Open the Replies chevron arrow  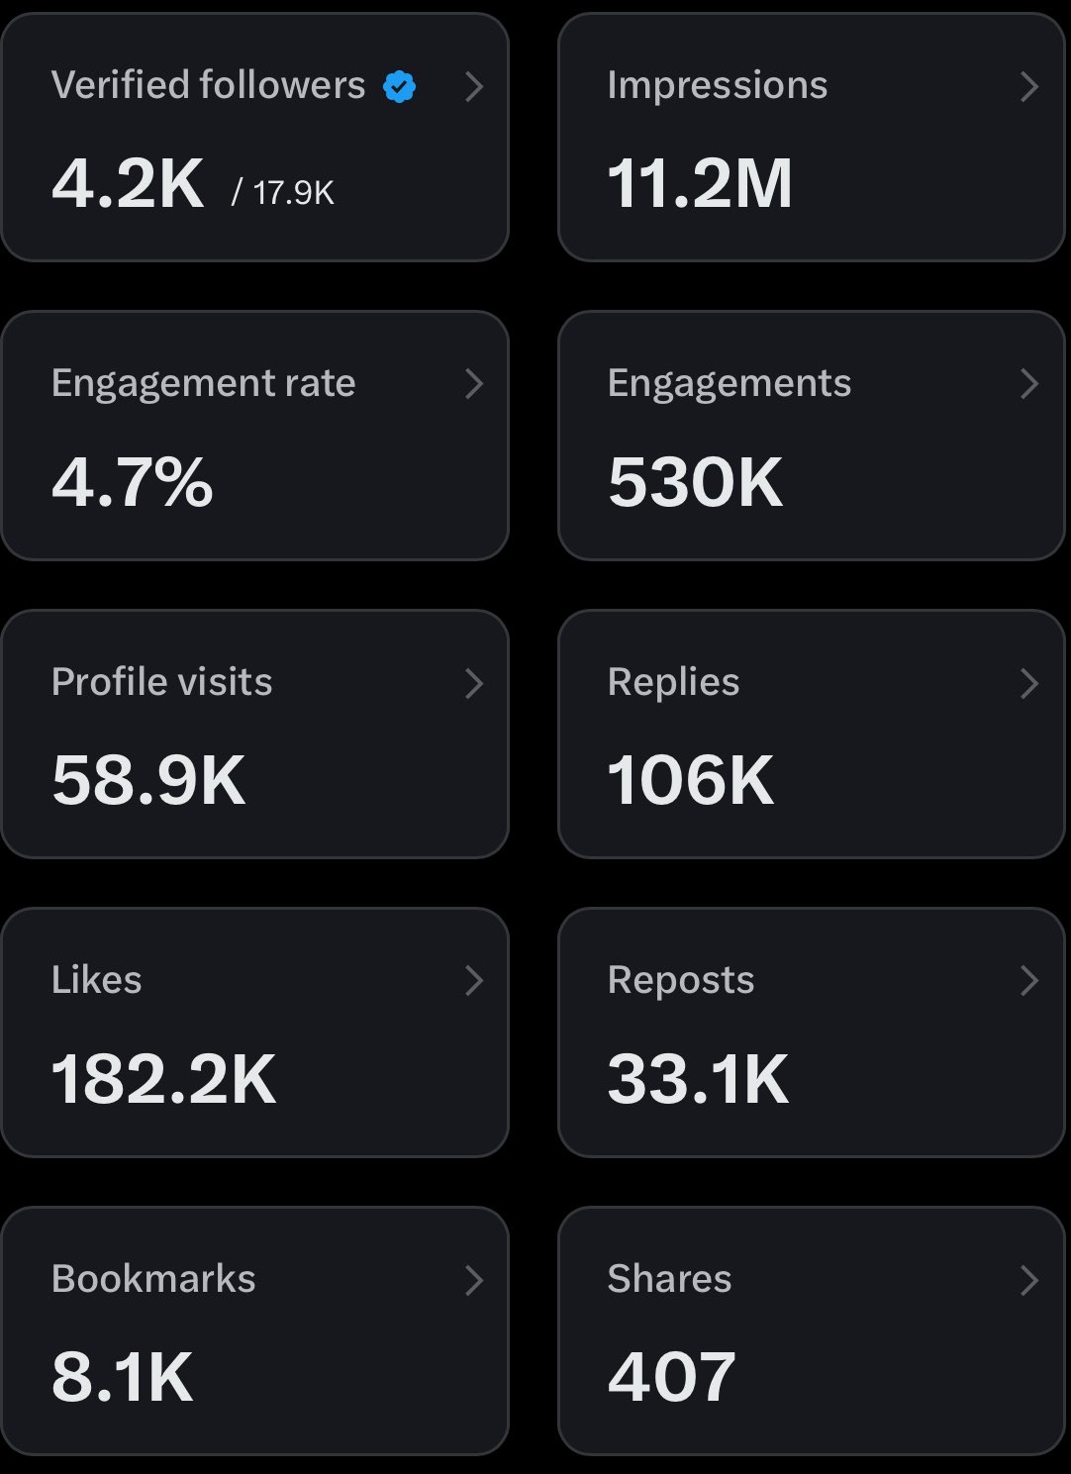(x=1029, y=683)
